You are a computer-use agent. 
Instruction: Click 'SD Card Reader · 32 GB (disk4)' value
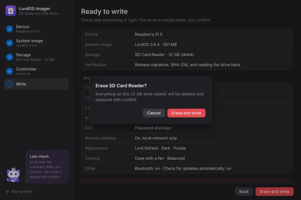164,55
